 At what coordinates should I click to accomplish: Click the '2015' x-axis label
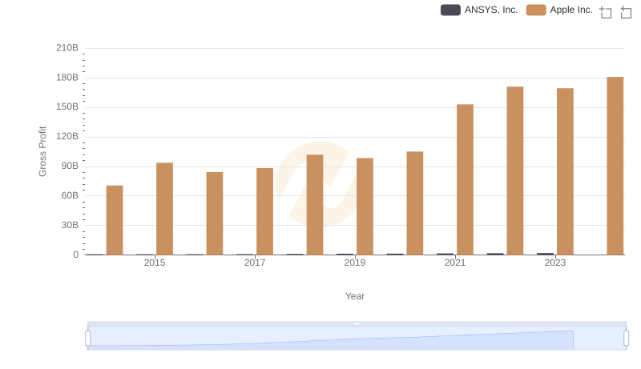tap(155, 263)
